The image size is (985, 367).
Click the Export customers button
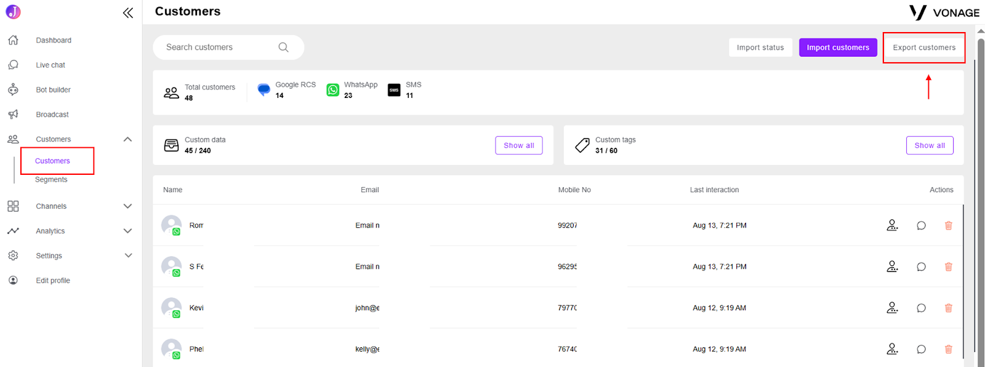click(x=924, y=47)
